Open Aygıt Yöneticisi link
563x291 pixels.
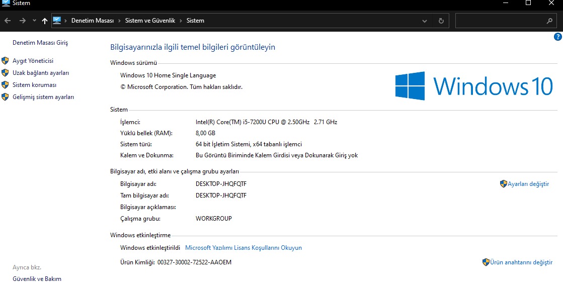pyautogui.click(x=33, y=61)
